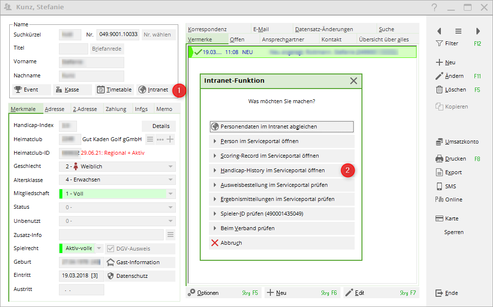Viewport: 493px width, 307px height.
Task: Expand the Mitgliedschaft dropdown
Action: 170,194
